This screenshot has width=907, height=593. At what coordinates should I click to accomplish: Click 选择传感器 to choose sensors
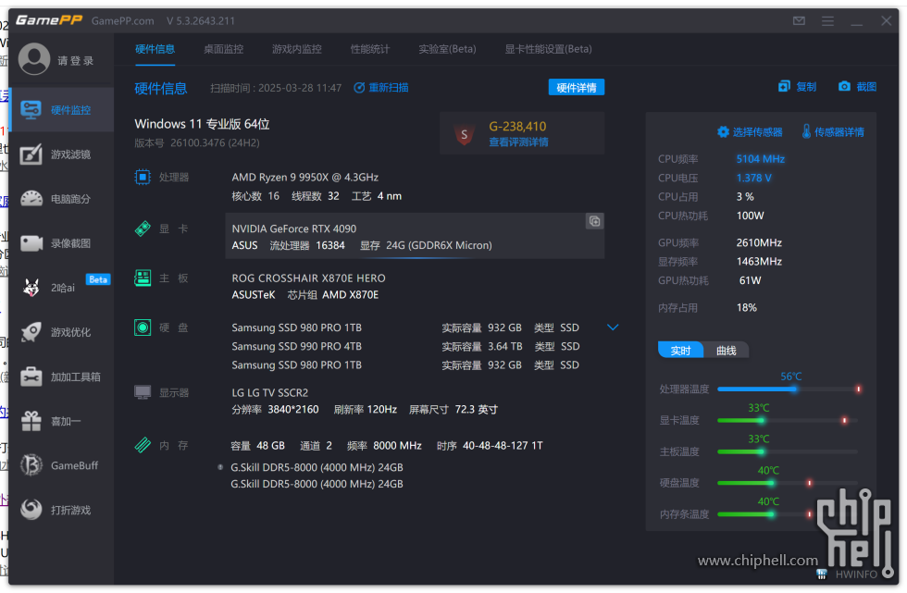click(750, 131)
